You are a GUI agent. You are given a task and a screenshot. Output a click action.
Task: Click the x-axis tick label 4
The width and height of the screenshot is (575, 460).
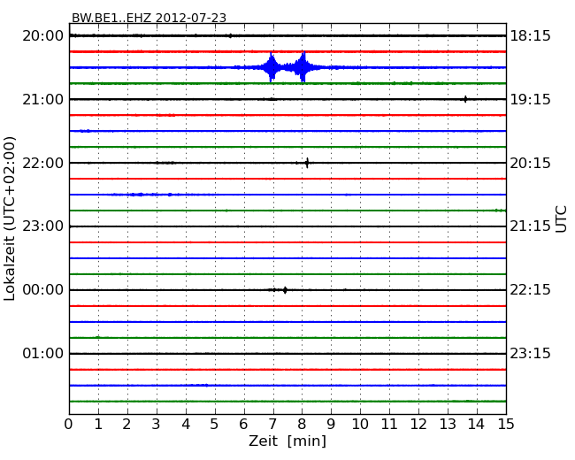point(186,424)
